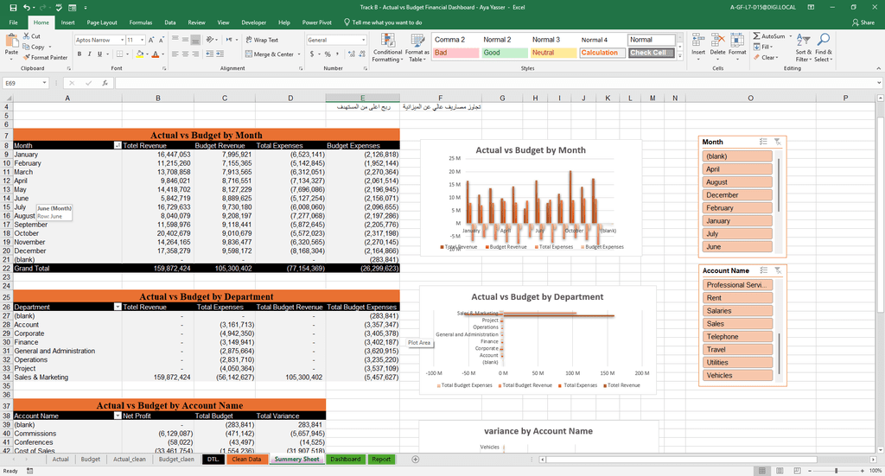Switch to Page Layout view in status bar
Screen dimensions: 885x476
click(x=780, y=470)
